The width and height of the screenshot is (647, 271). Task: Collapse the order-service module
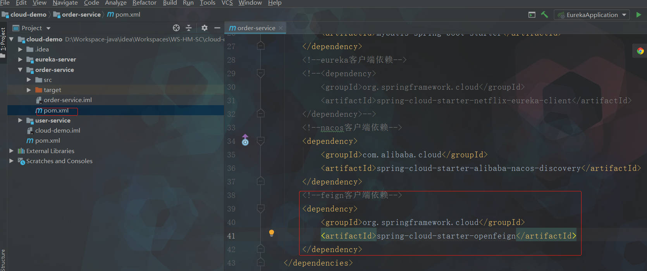20,70
